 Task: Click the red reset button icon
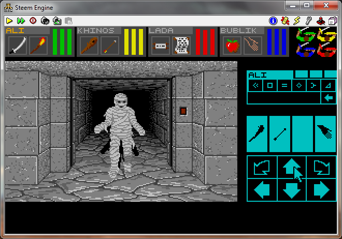33,21
